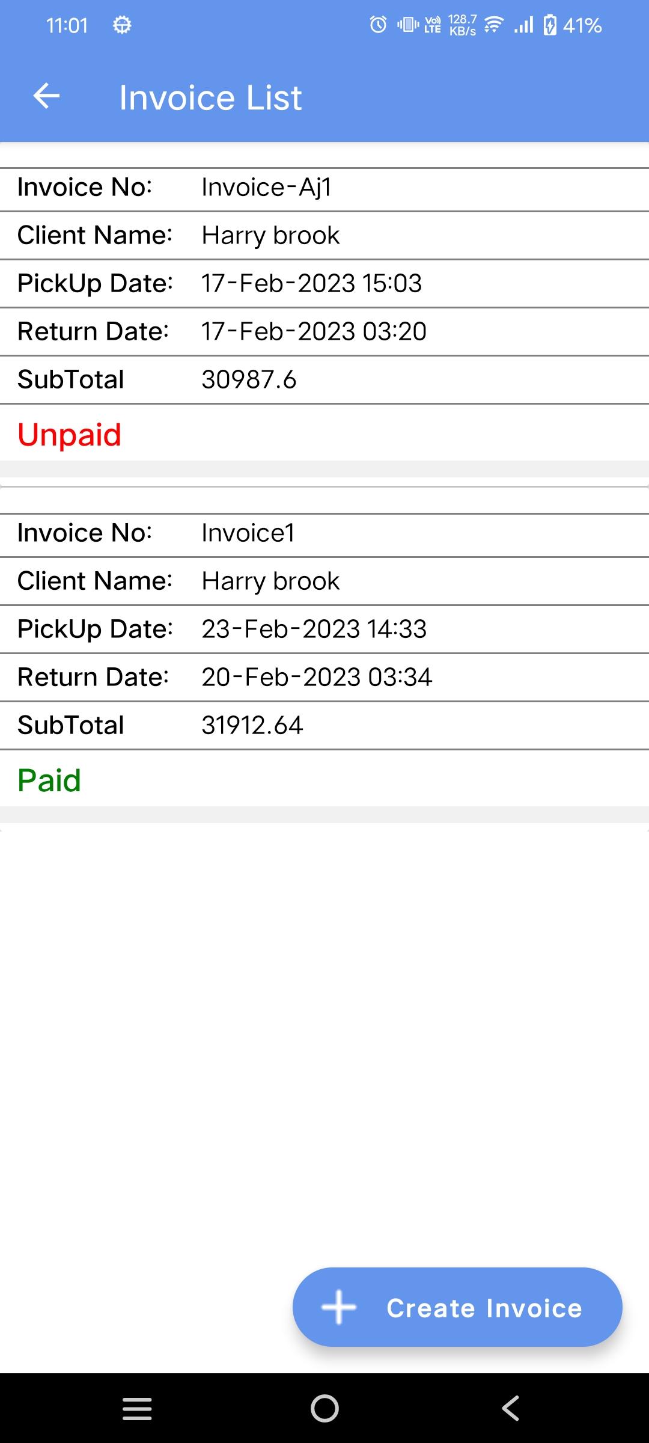The image size is (649, 1443).
Task: Click the Create Invoice button label
Action: pos(484,1308)
